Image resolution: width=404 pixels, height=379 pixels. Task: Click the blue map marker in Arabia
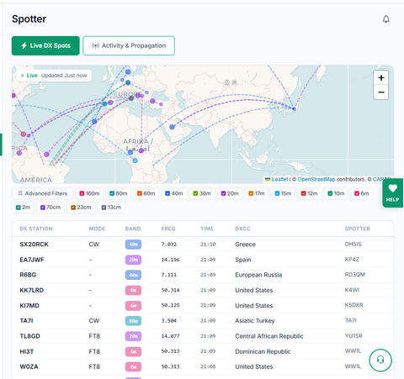pos(172,127)
